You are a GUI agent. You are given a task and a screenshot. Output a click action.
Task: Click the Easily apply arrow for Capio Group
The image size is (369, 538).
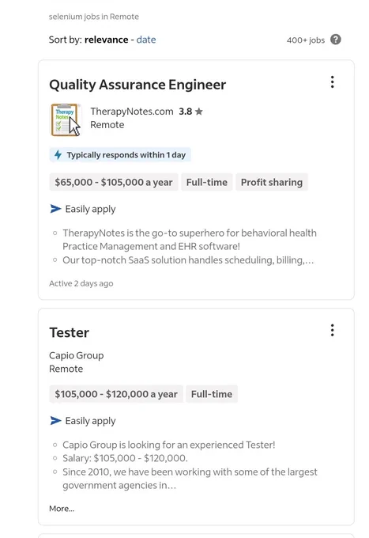pos(55,420)
